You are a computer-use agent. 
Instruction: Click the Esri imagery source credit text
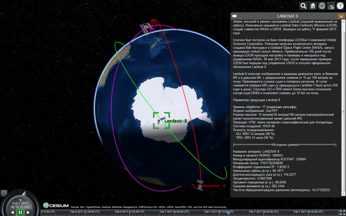click(x=148, y=207)
